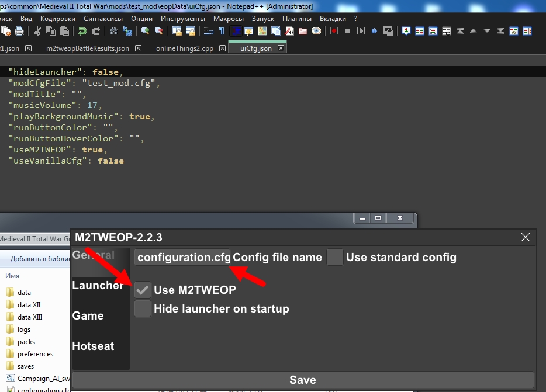Viewport: 546px width, 392px height.
Task: Select the Game section in the sidebar
Action: click(88, 315)
